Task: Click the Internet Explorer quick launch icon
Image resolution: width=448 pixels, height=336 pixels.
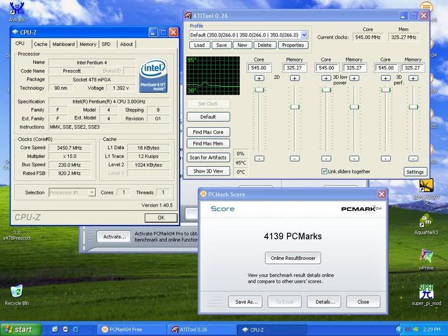Action: click(76, 329)
